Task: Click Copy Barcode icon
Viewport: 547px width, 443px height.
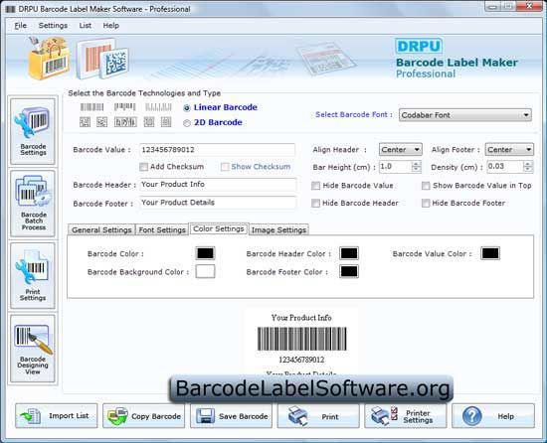Action: [117, 416]
